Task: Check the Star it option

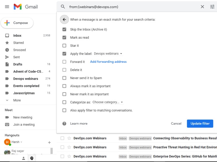Action: (x=64, y=46)
